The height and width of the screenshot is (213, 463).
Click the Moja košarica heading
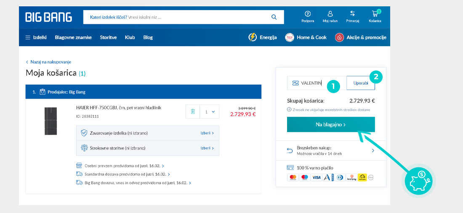coord(51,73)
